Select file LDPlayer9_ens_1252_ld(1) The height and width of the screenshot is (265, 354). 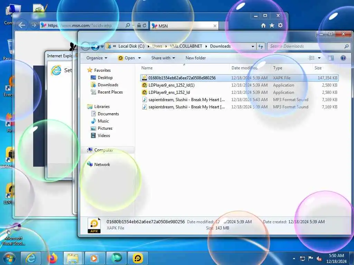click(x=239, y=85)
